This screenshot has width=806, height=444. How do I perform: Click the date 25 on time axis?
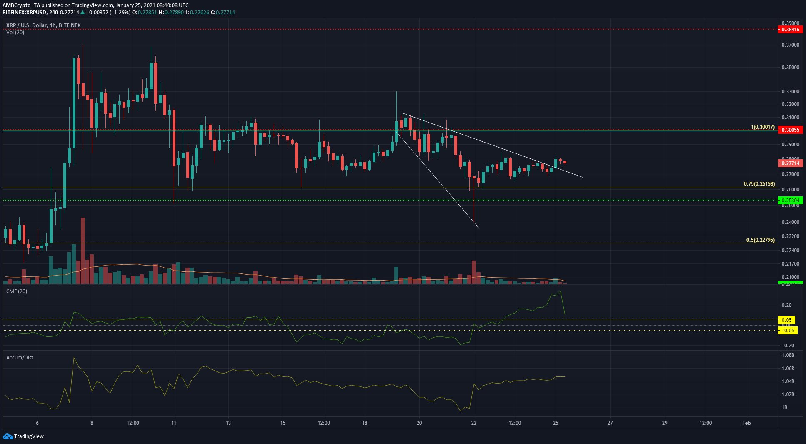tap(556, 423)
